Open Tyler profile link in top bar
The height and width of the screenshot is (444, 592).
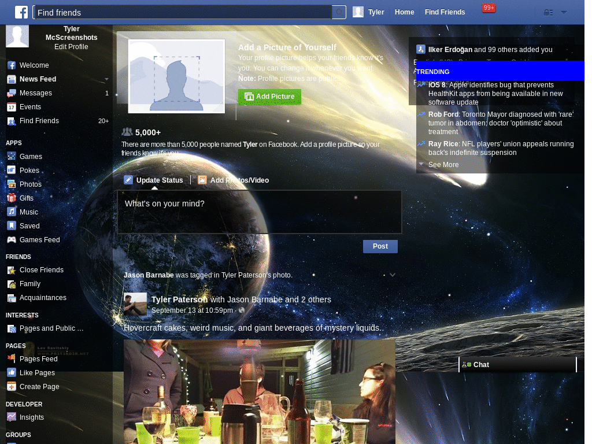(376, 12)
